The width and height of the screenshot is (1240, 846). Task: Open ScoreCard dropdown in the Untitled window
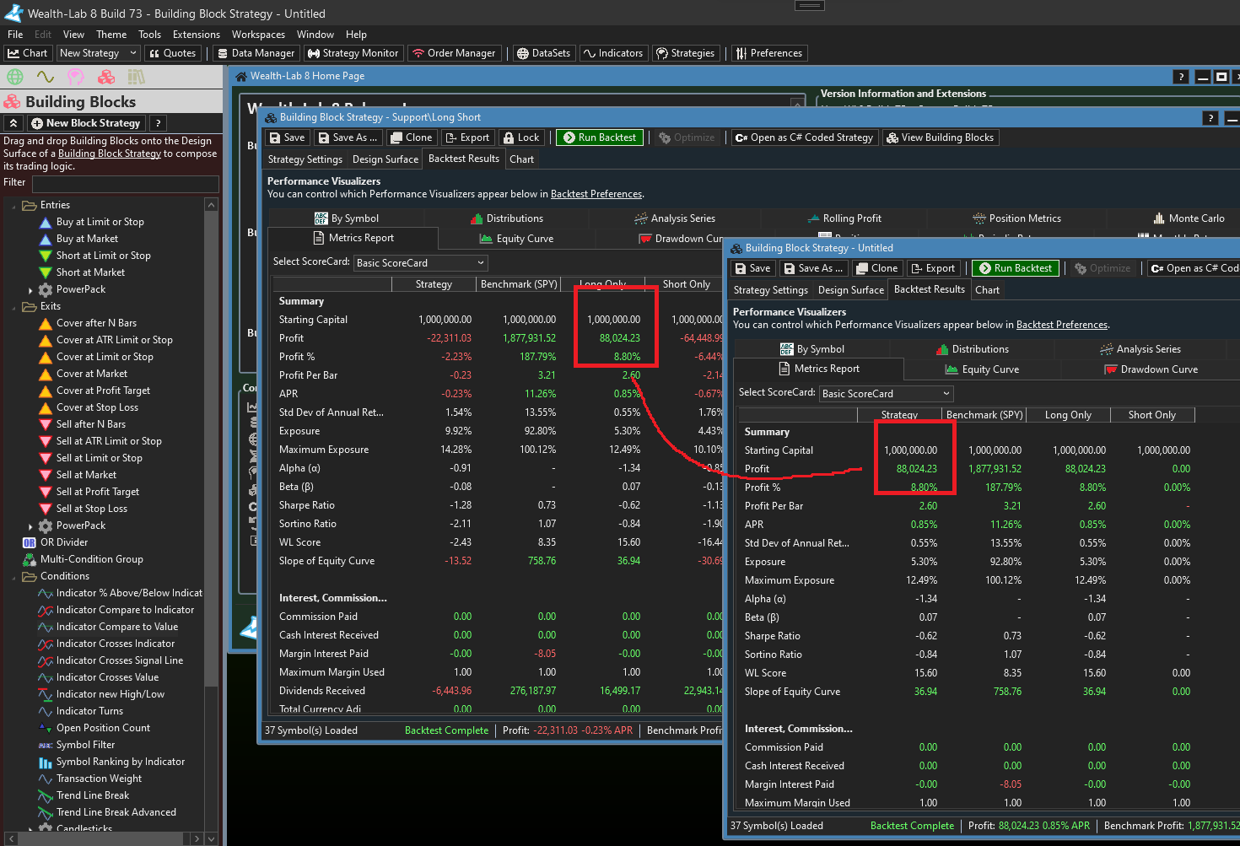point(886,394)
